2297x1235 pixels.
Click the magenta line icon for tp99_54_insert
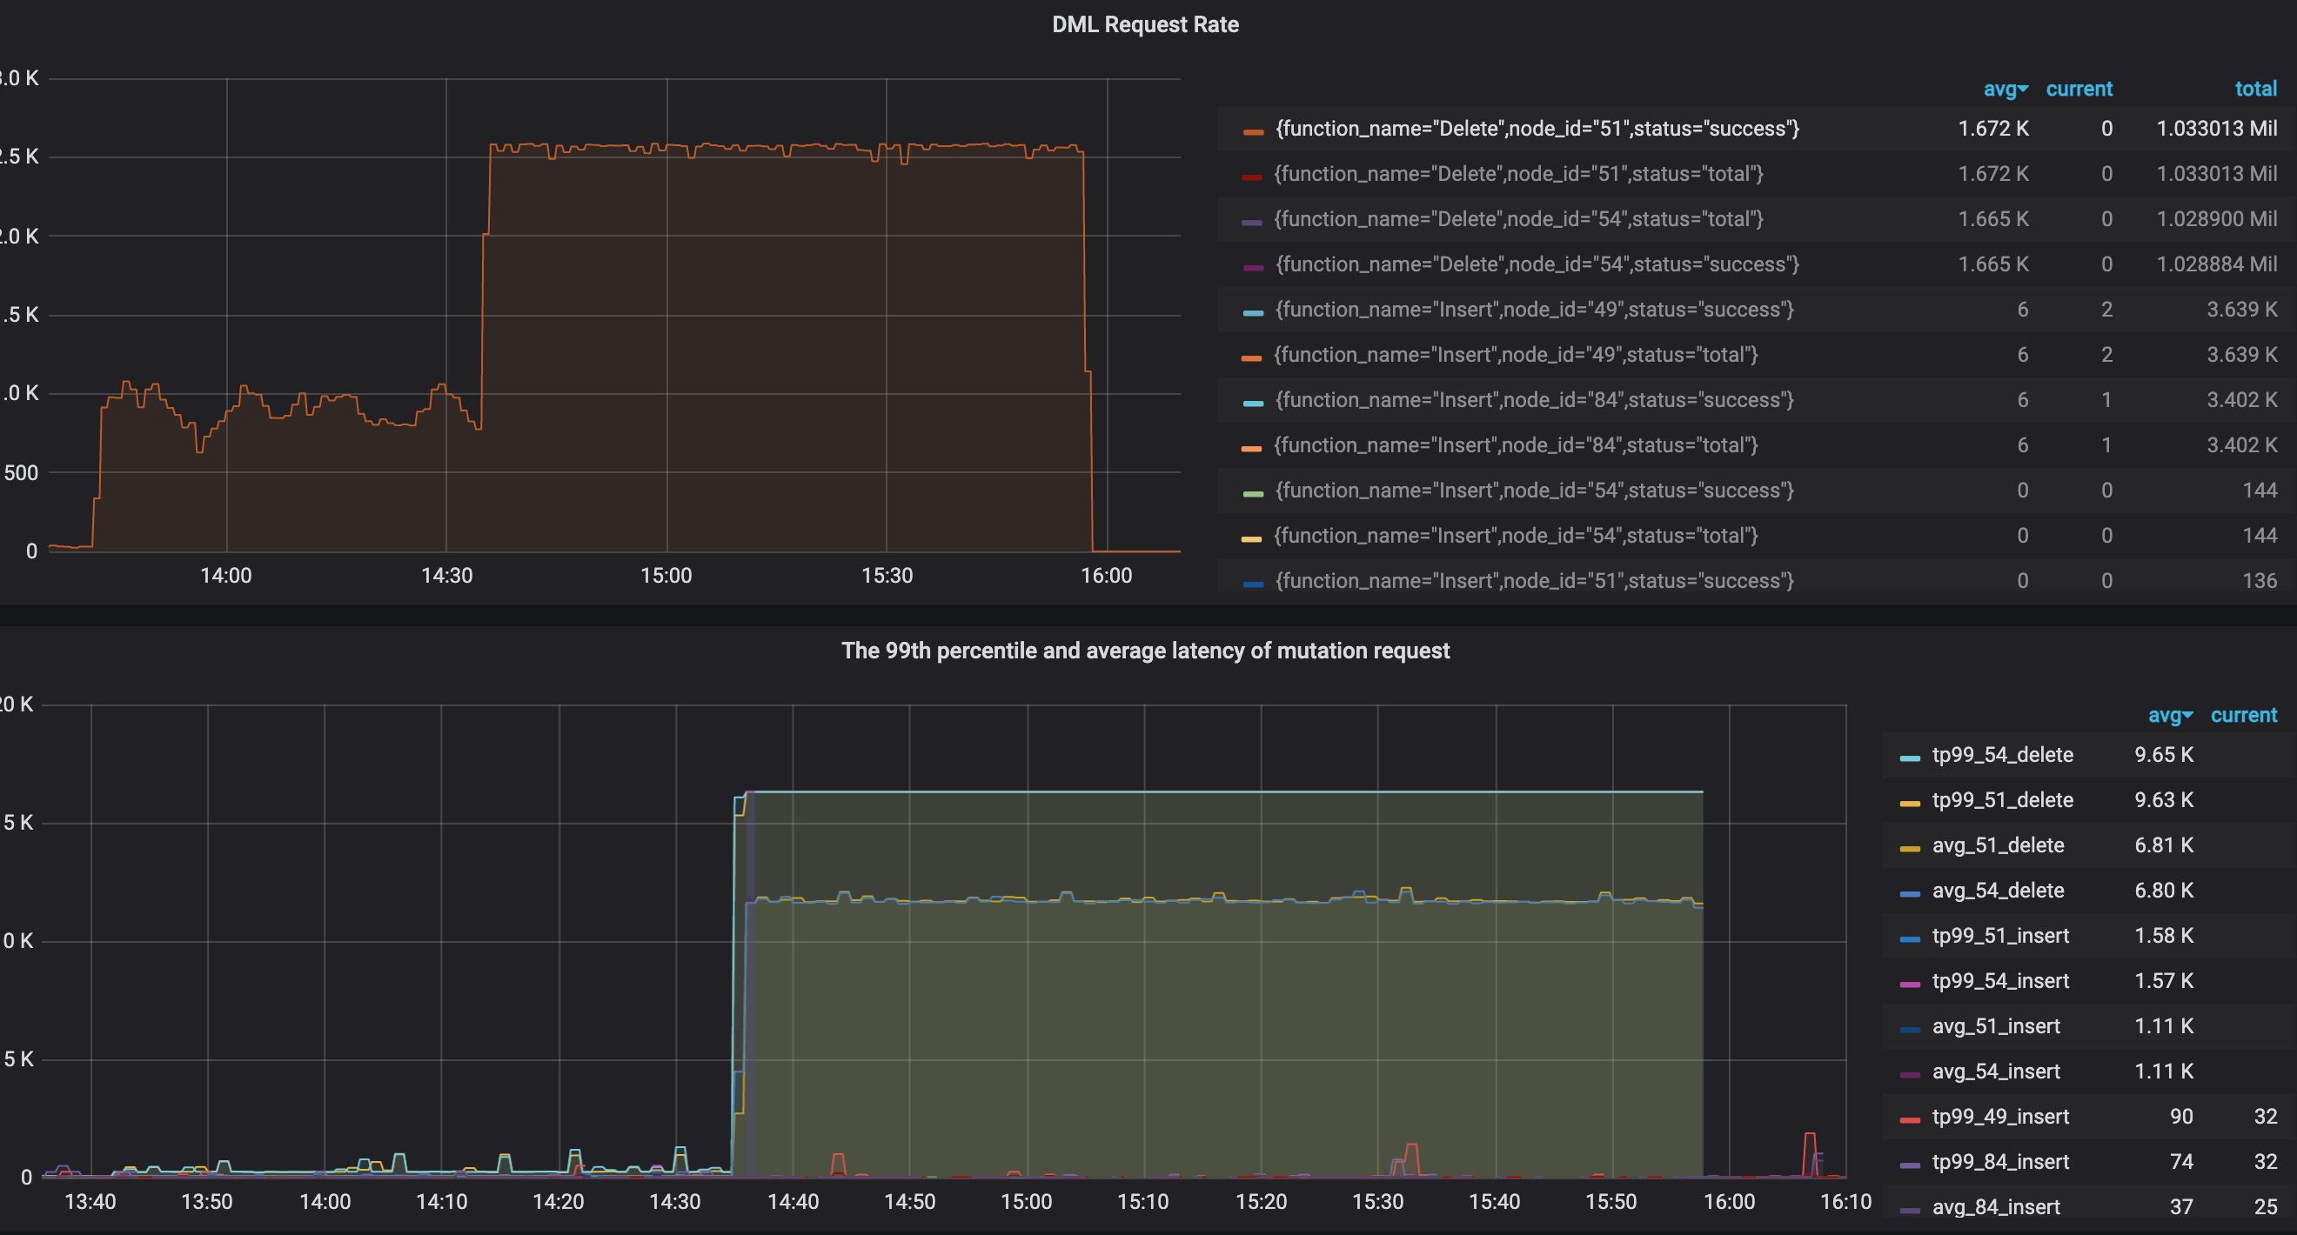tap(1909, 981)
